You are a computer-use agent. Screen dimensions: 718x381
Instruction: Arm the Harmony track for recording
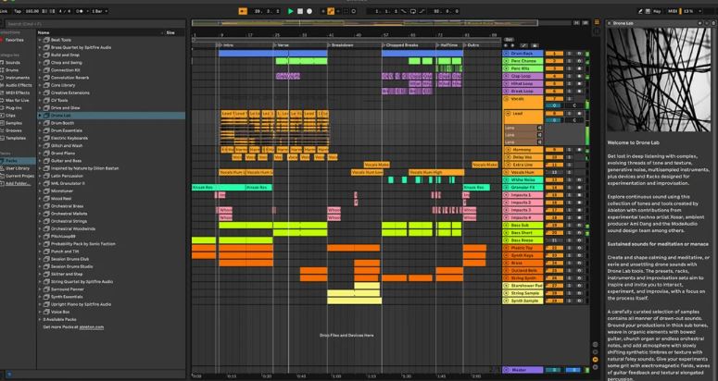pyautogui.click(x=579, y=150)
